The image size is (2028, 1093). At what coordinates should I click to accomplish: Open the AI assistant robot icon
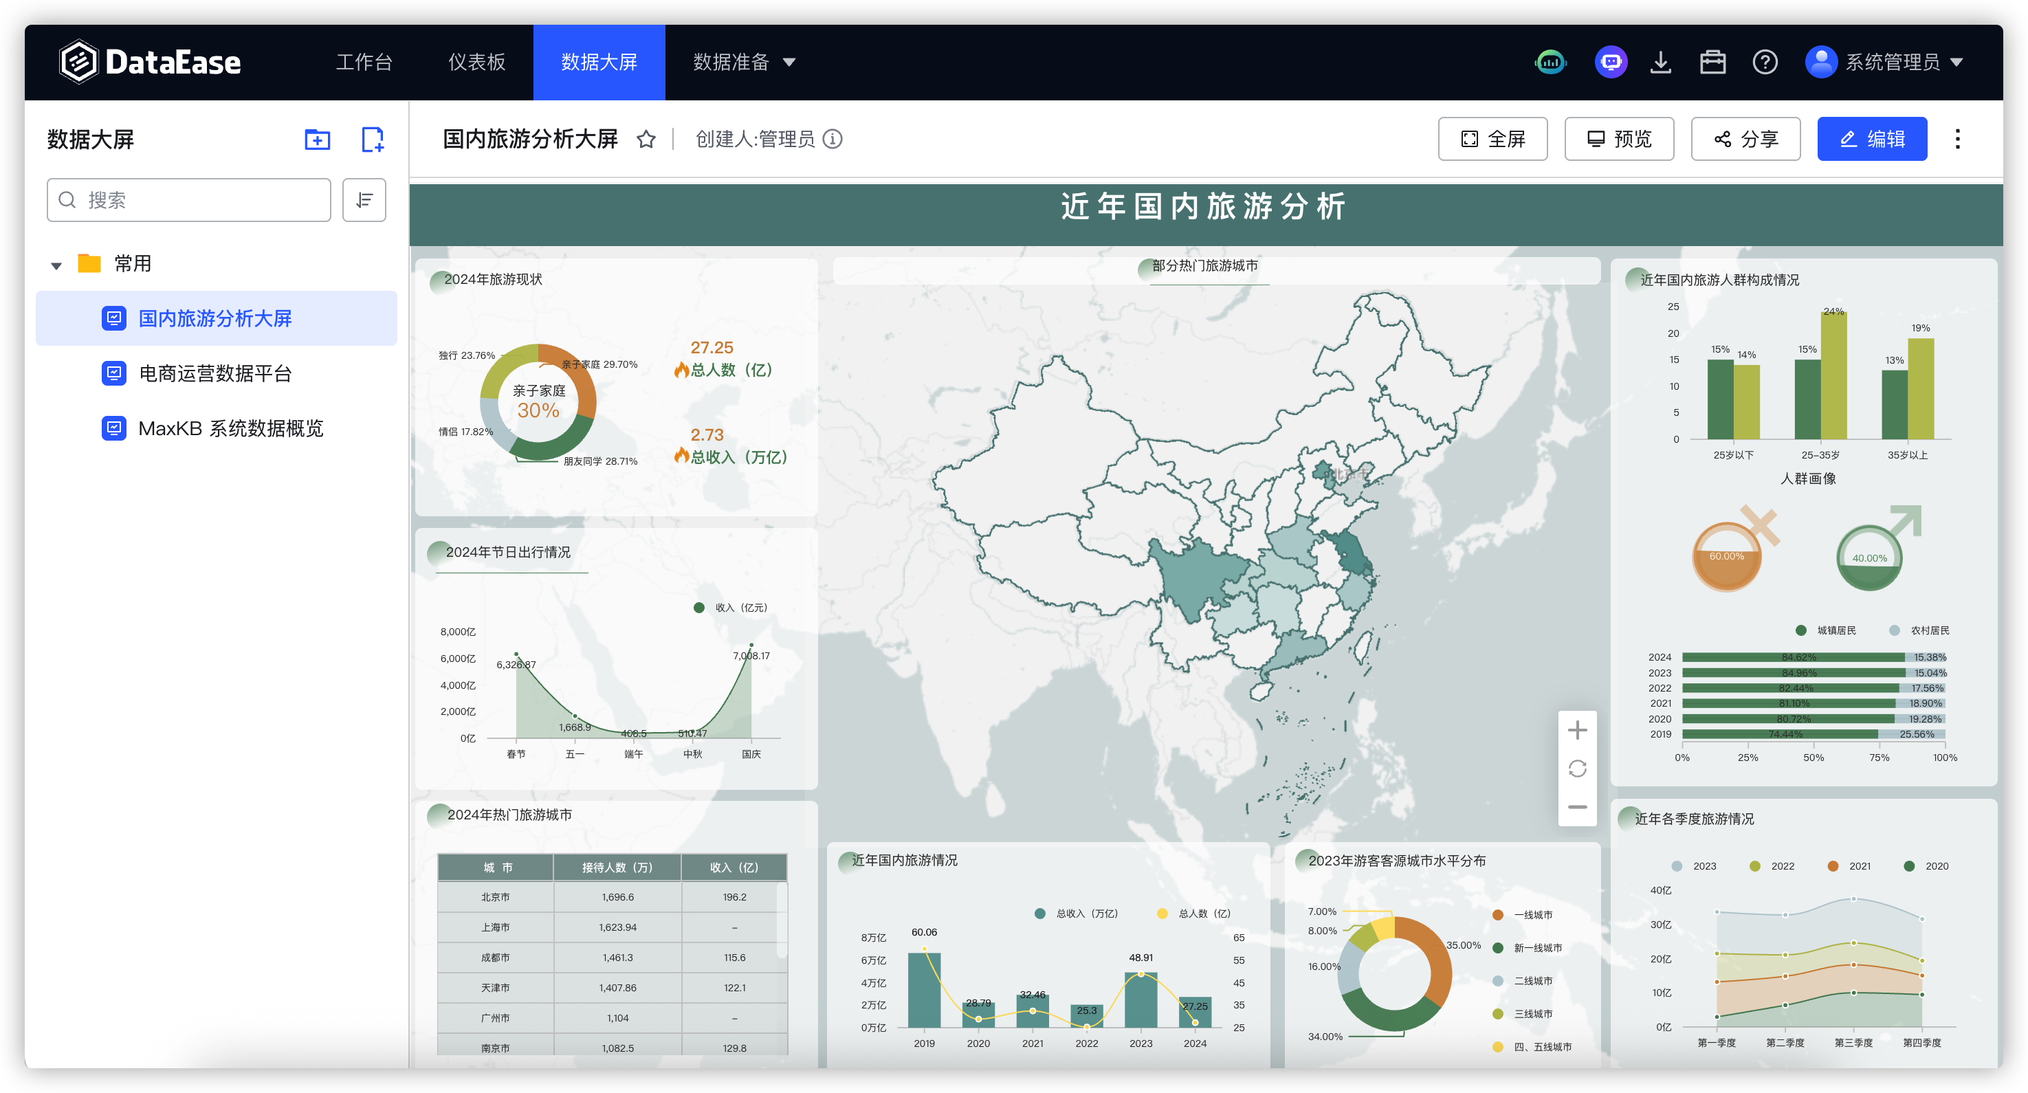tap(1610, 62)
